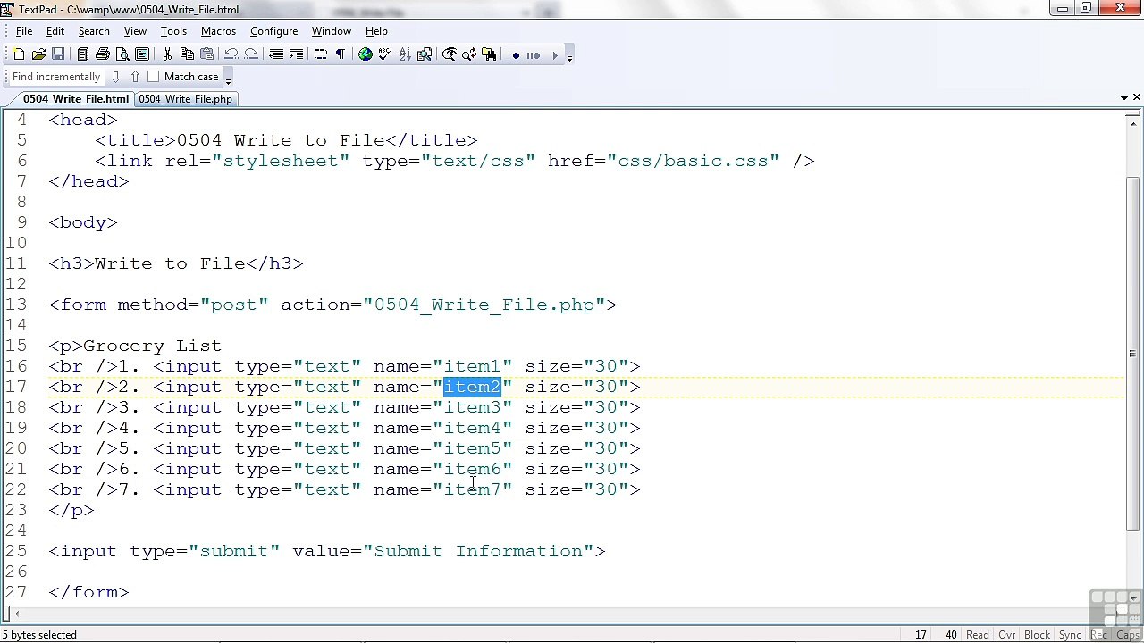
Task: Toggle Block selection mode in status bar
Action: click(1037, 635)
